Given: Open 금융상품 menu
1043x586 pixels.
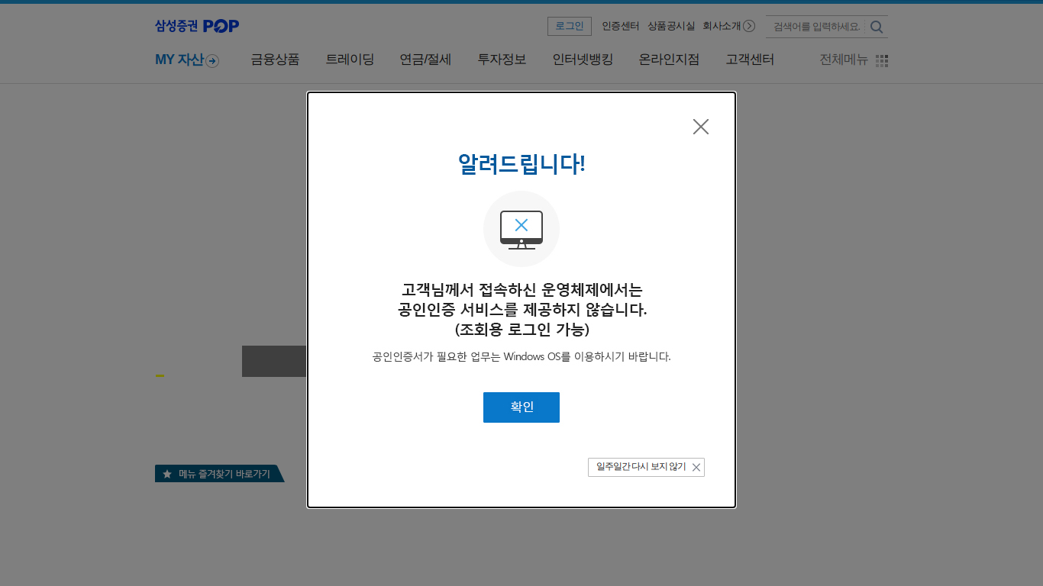Looking at the screenshot, I should click(275, 60).
